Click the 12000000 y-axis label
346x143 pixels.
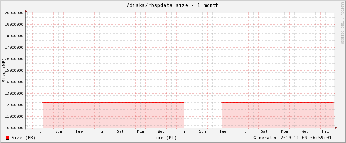coord(14,105)
